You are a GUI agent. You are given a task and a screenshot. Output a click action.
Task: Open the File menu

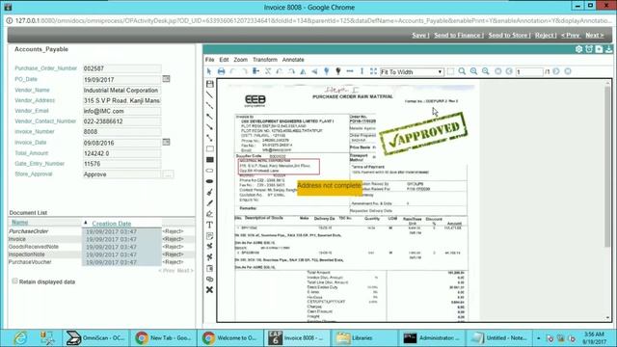click(x=210, y=60)
